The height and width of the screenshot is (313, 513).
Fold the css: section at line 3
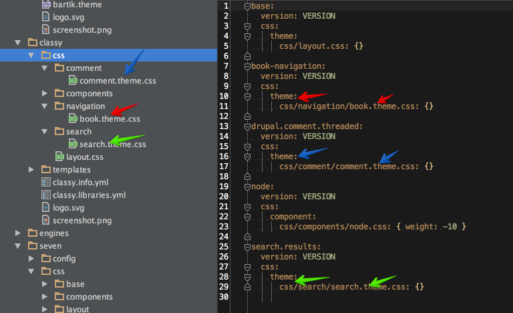point(247,26)
